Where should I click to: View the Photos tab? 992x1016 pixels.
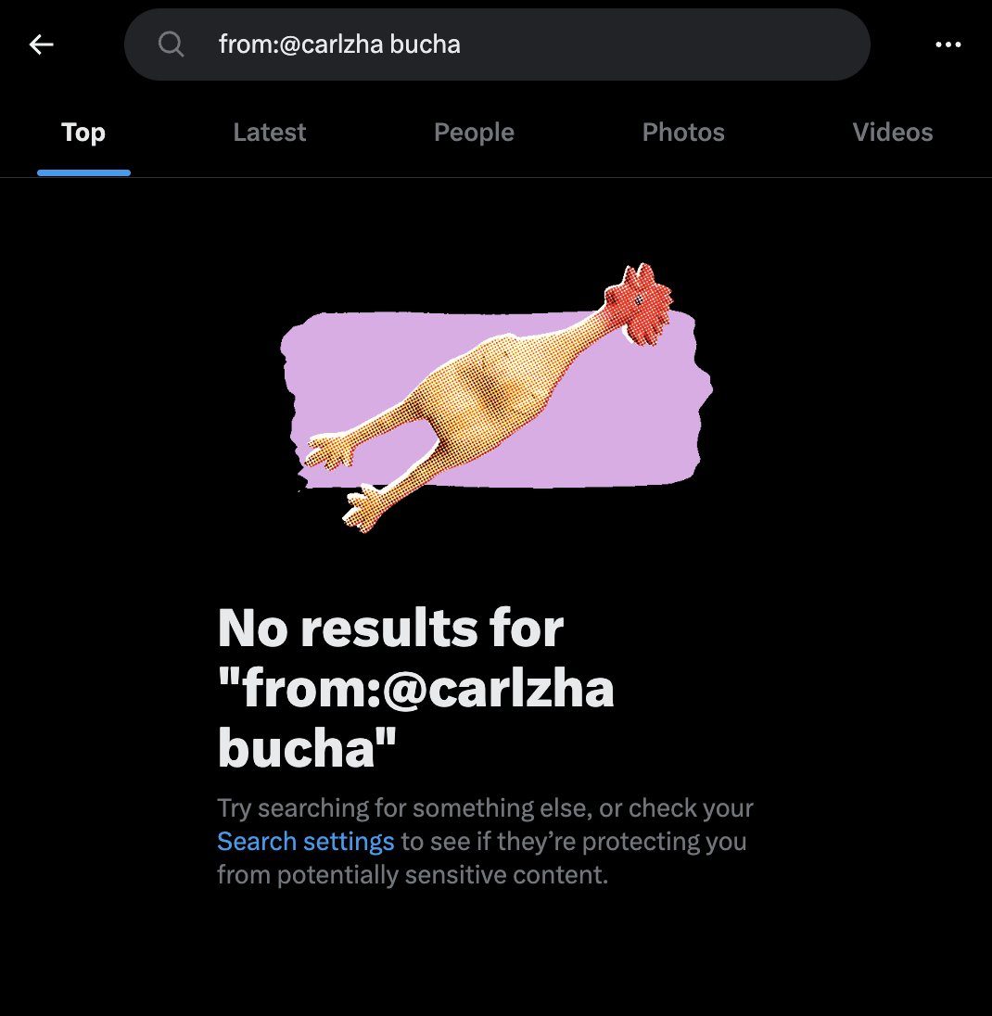[683, 133]
